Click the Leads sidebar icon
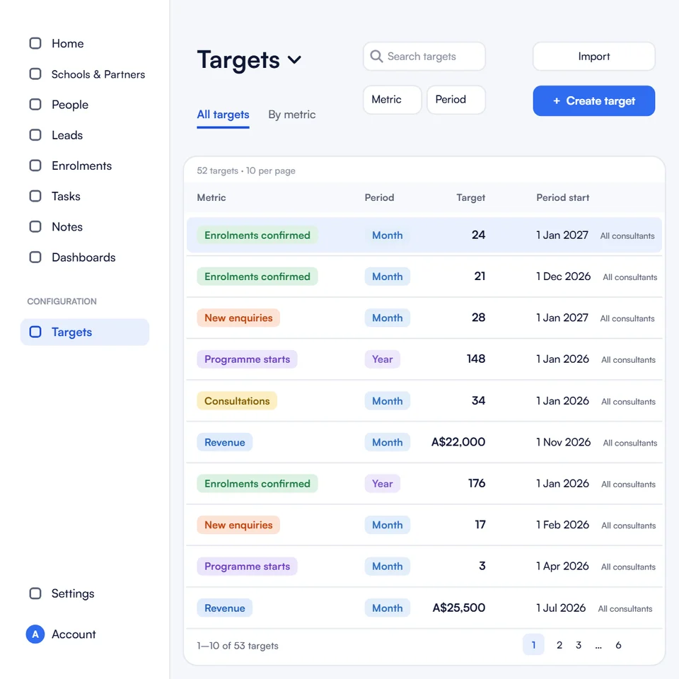Screen dimensions: 679x679 click(35, 135)
